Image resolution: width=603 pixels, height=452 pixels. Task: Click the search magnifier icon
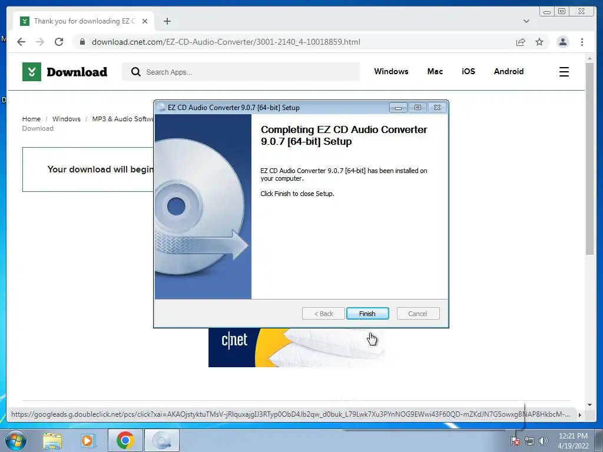pos(136,72)
